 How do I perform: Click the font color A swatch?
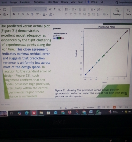tap(44, 14)
